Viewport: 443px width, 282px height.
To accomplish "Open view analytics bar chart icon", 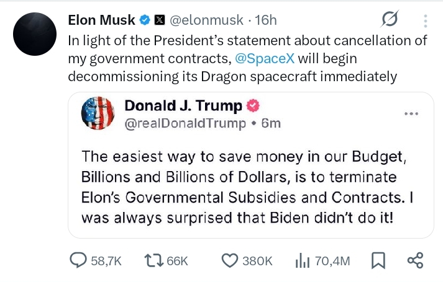I will pos(303,261).
